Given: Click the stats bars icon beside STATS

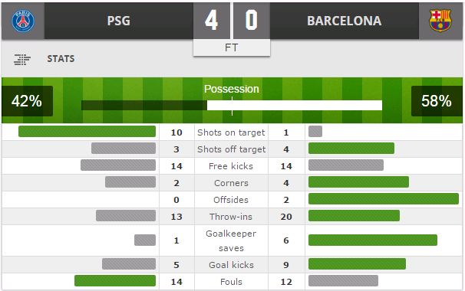Looking at the screenshot, I should tap(22, 60).
